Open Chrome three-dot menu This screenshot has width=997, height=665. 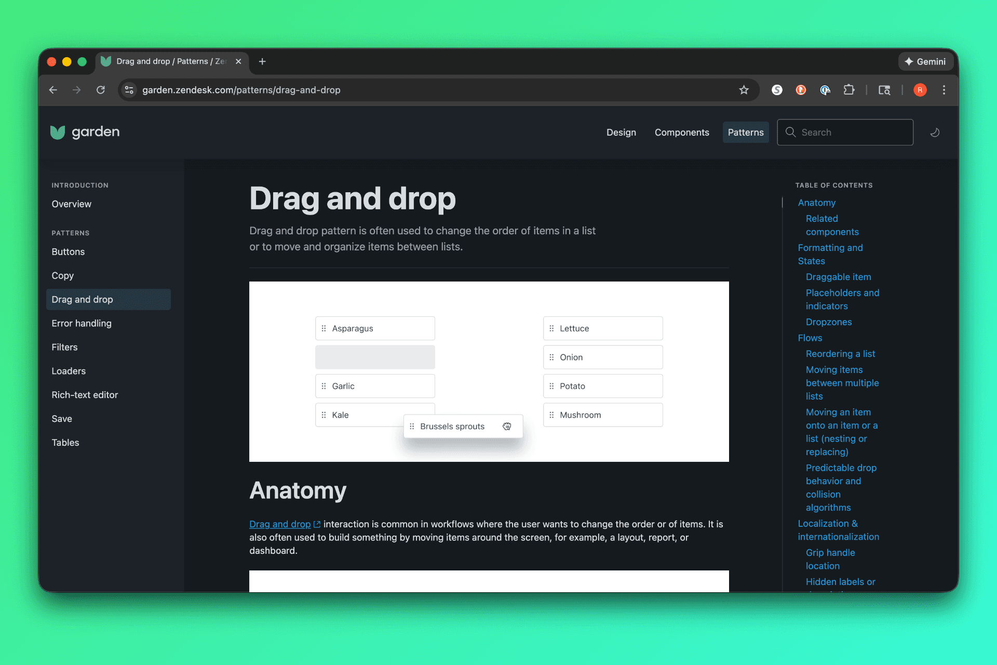pos(944,90)
